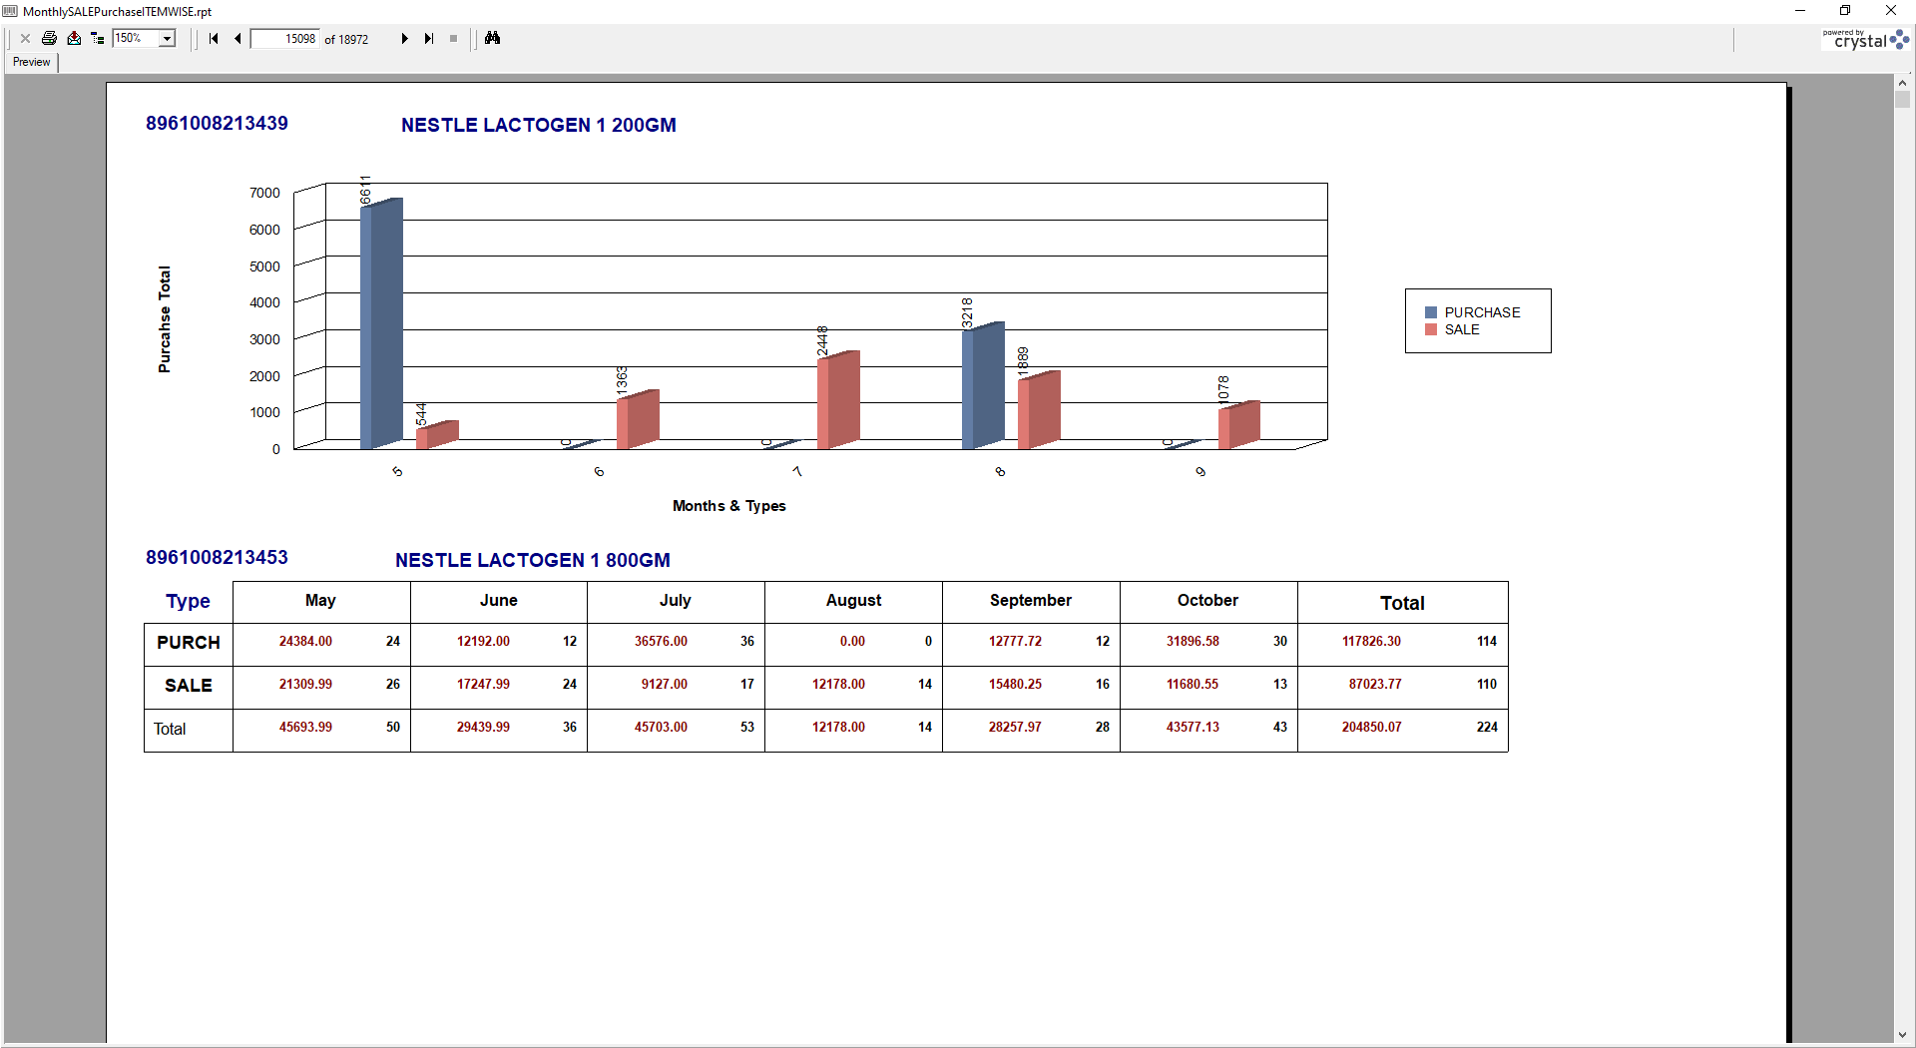Open the find text binoculars tool
The image size is (1916, 1048).
[x=493, y=39]
